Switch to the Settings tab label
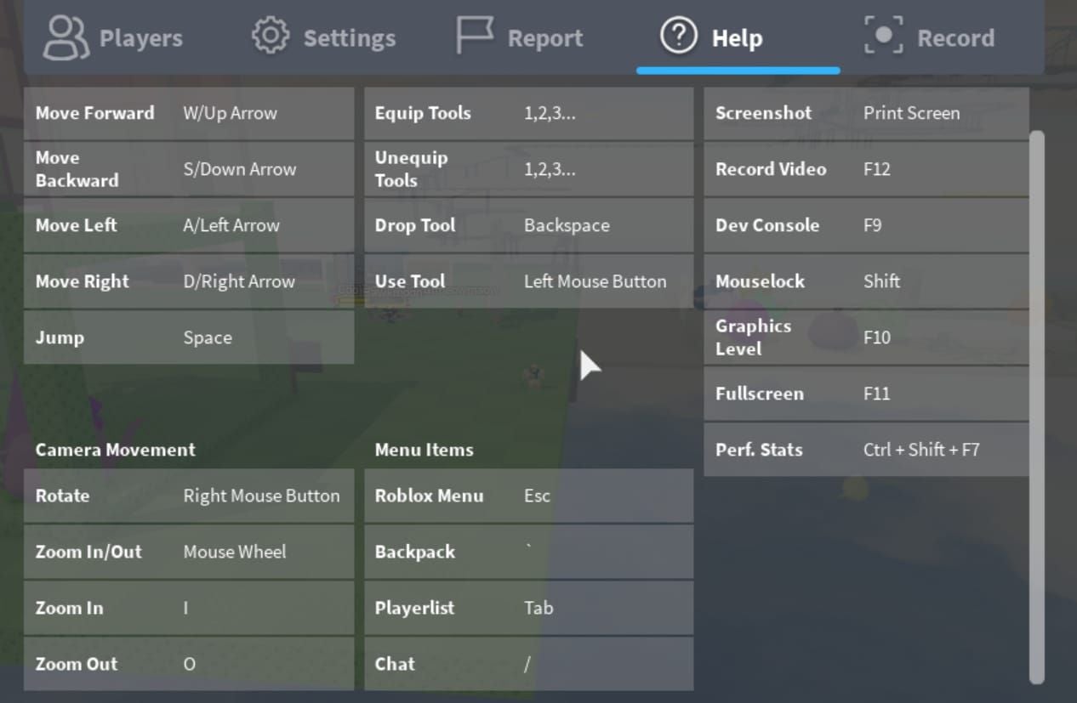 [x=349, y=38]
